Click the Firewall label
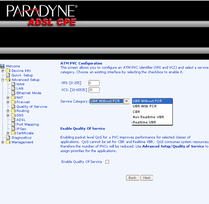Image resolution: width=209 pixels, height=204 pixels. [x=23, y=102]
